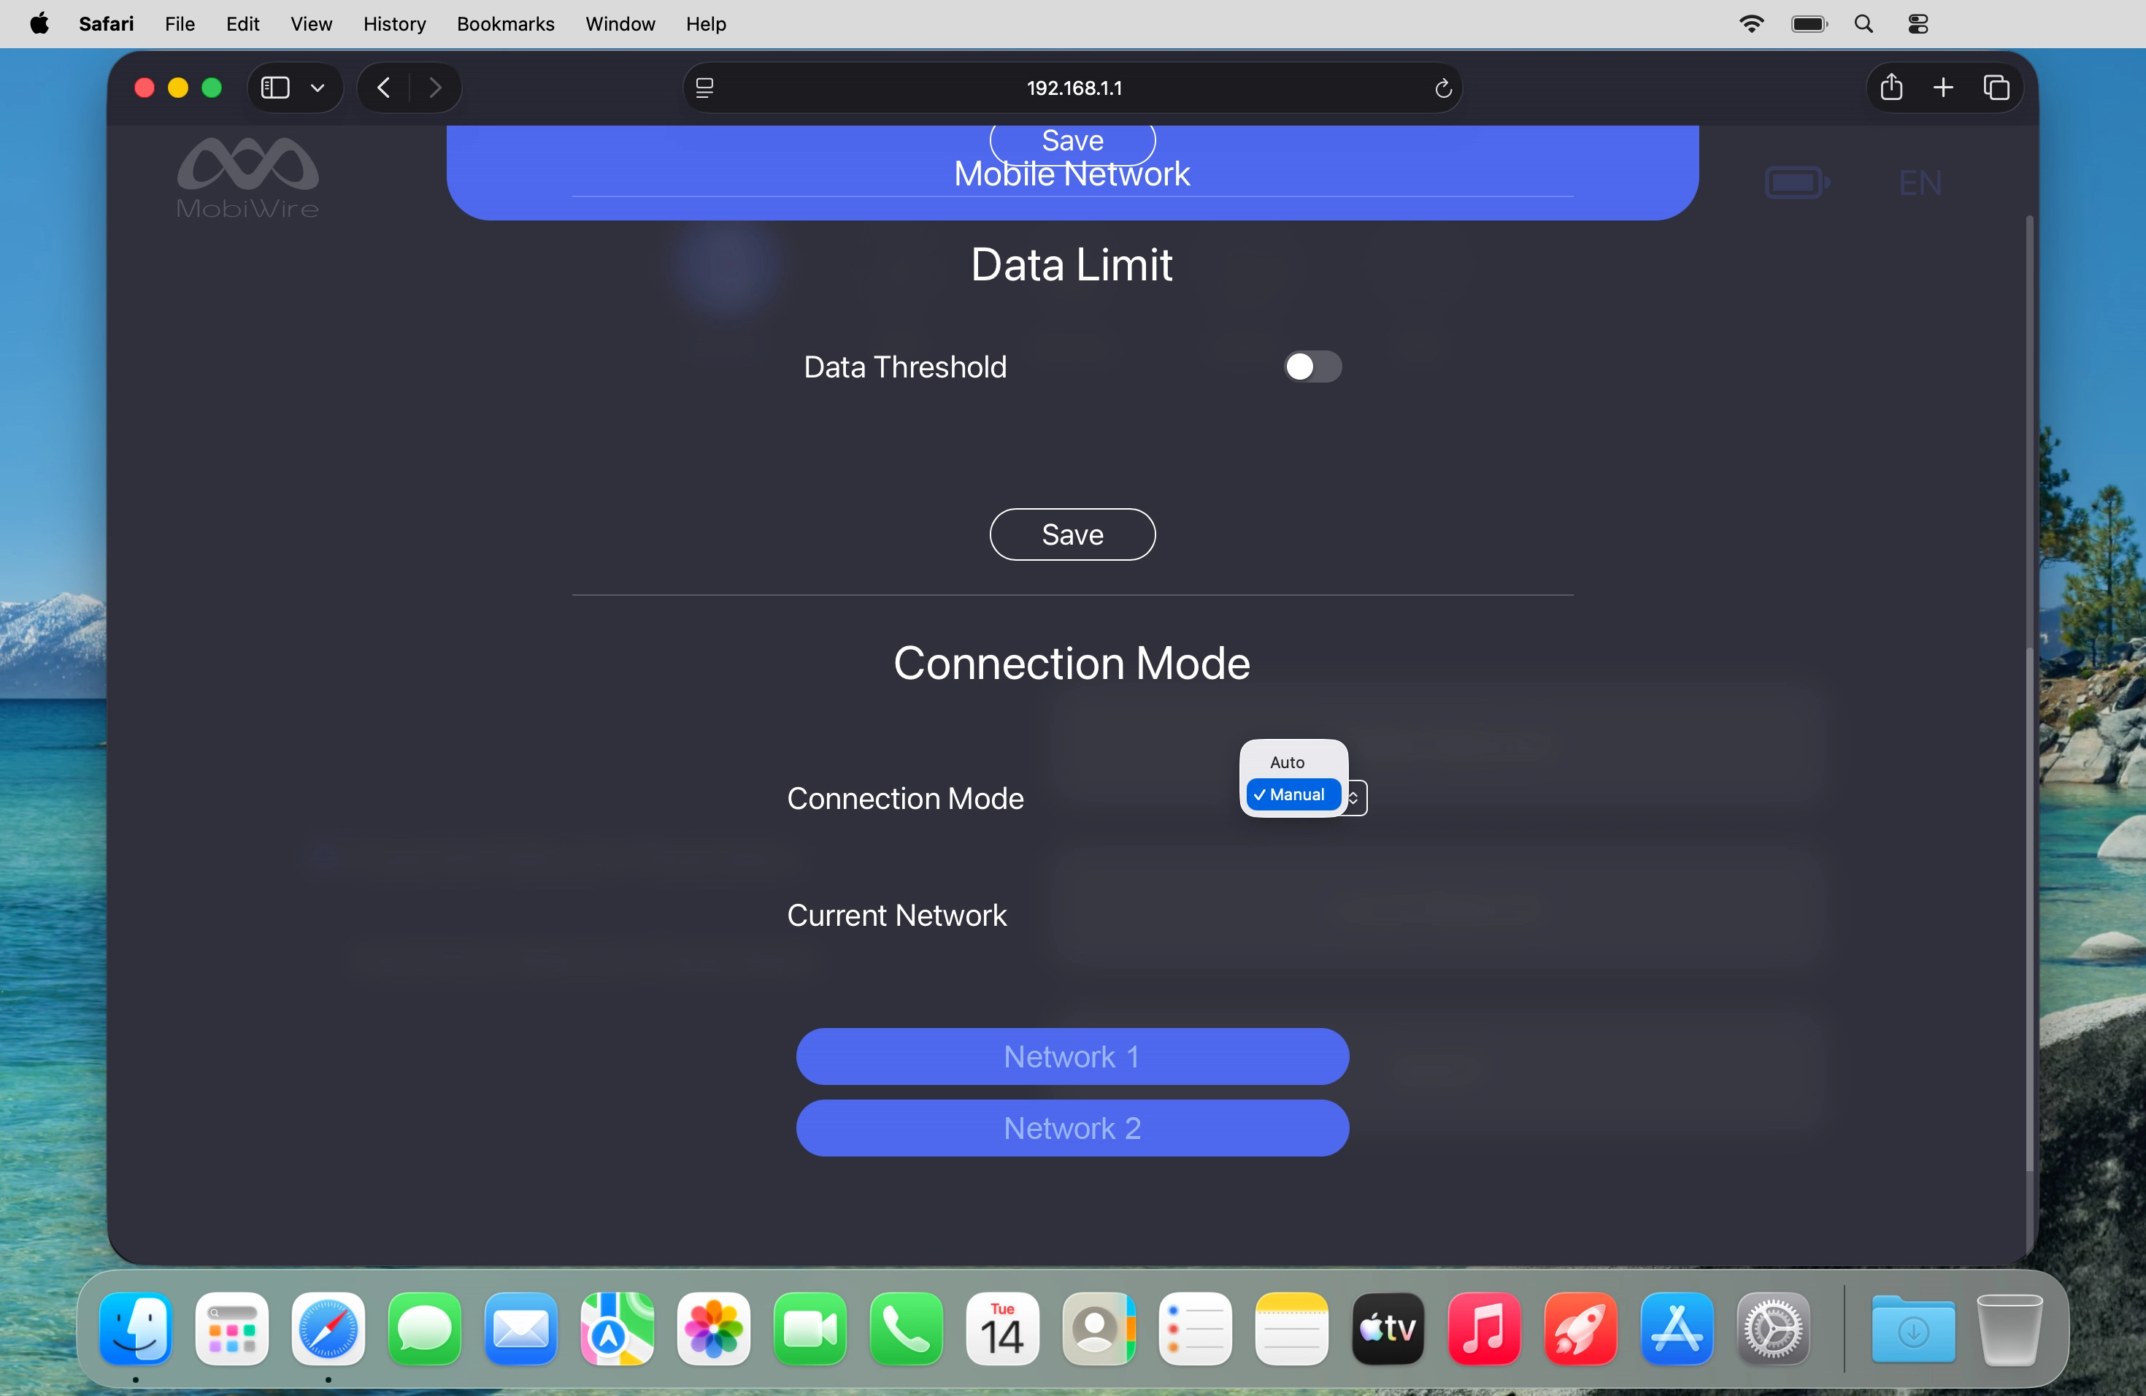
Task: Click the back navigation arrow
Action: pos(384,88)
